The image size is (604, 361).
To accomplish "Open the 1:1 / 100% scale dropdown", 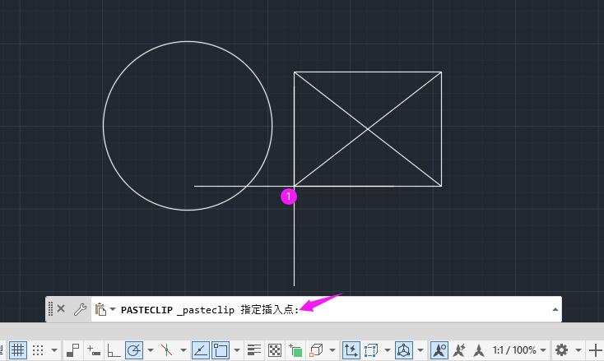I will pos(519,349).
